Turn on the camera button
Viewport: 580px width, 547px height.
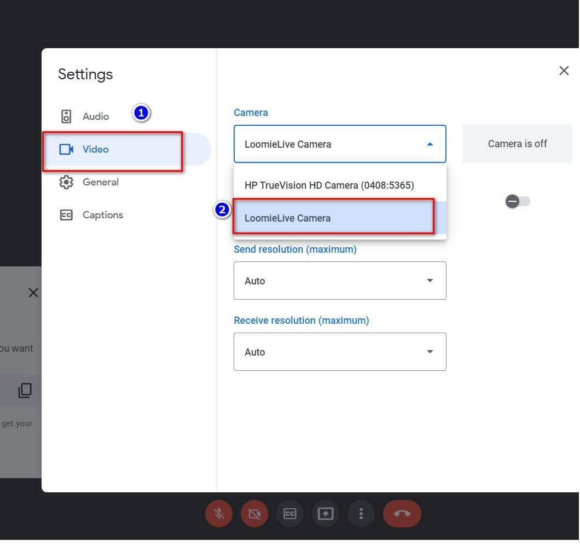[254, 514]
